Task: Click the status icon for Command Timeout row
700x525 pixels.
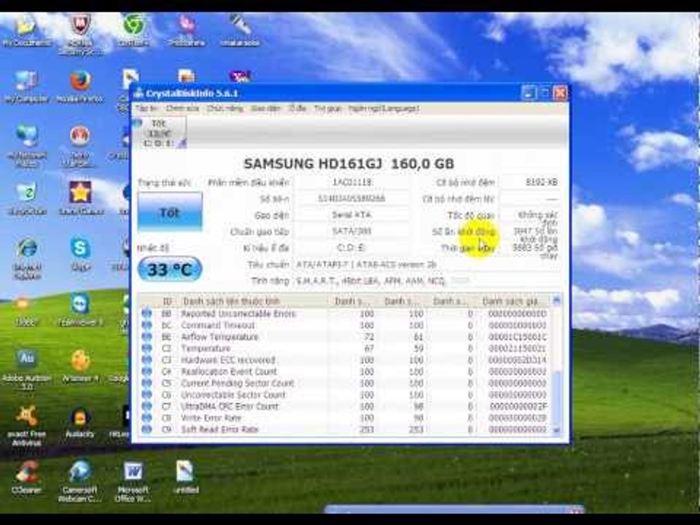Action: [x=147, y=325]
